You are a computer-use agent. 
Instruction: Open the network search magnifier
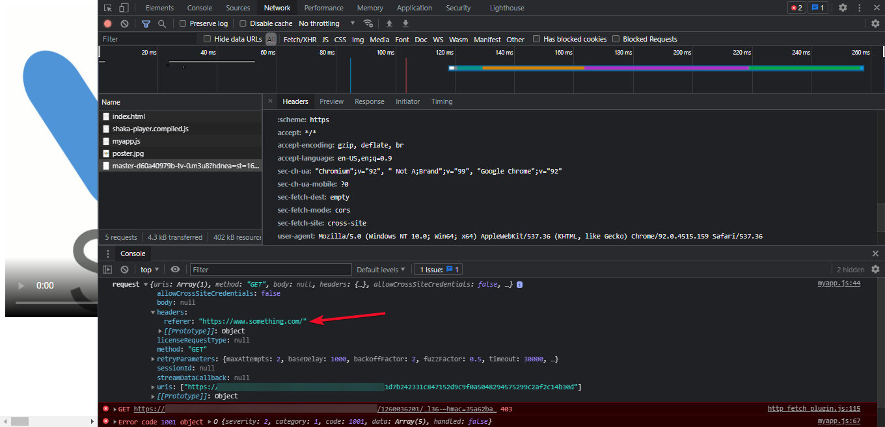162,23
